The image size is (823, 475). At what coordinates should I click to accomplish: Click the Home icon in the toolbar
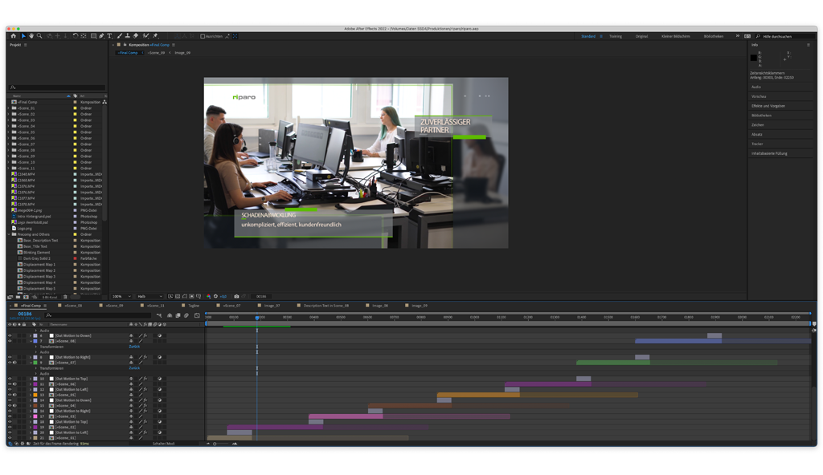point(13,36)
